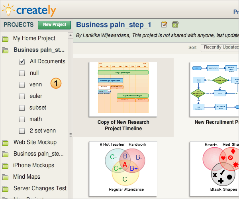The height and width of the screenshot is (199, 239).
Task: Click the sidebar splitter grip handle
Action: 71,135
